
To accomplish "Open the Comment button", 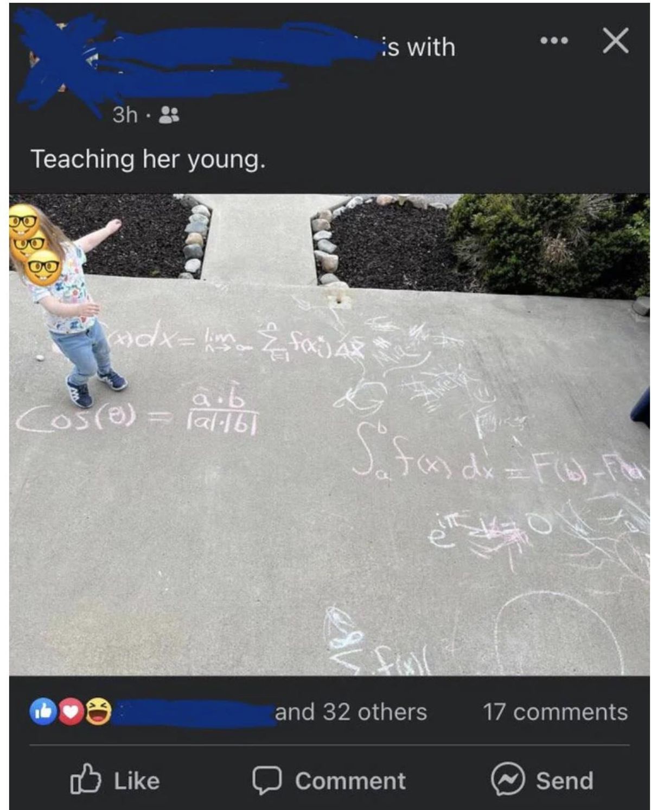I will coord(329,781).
